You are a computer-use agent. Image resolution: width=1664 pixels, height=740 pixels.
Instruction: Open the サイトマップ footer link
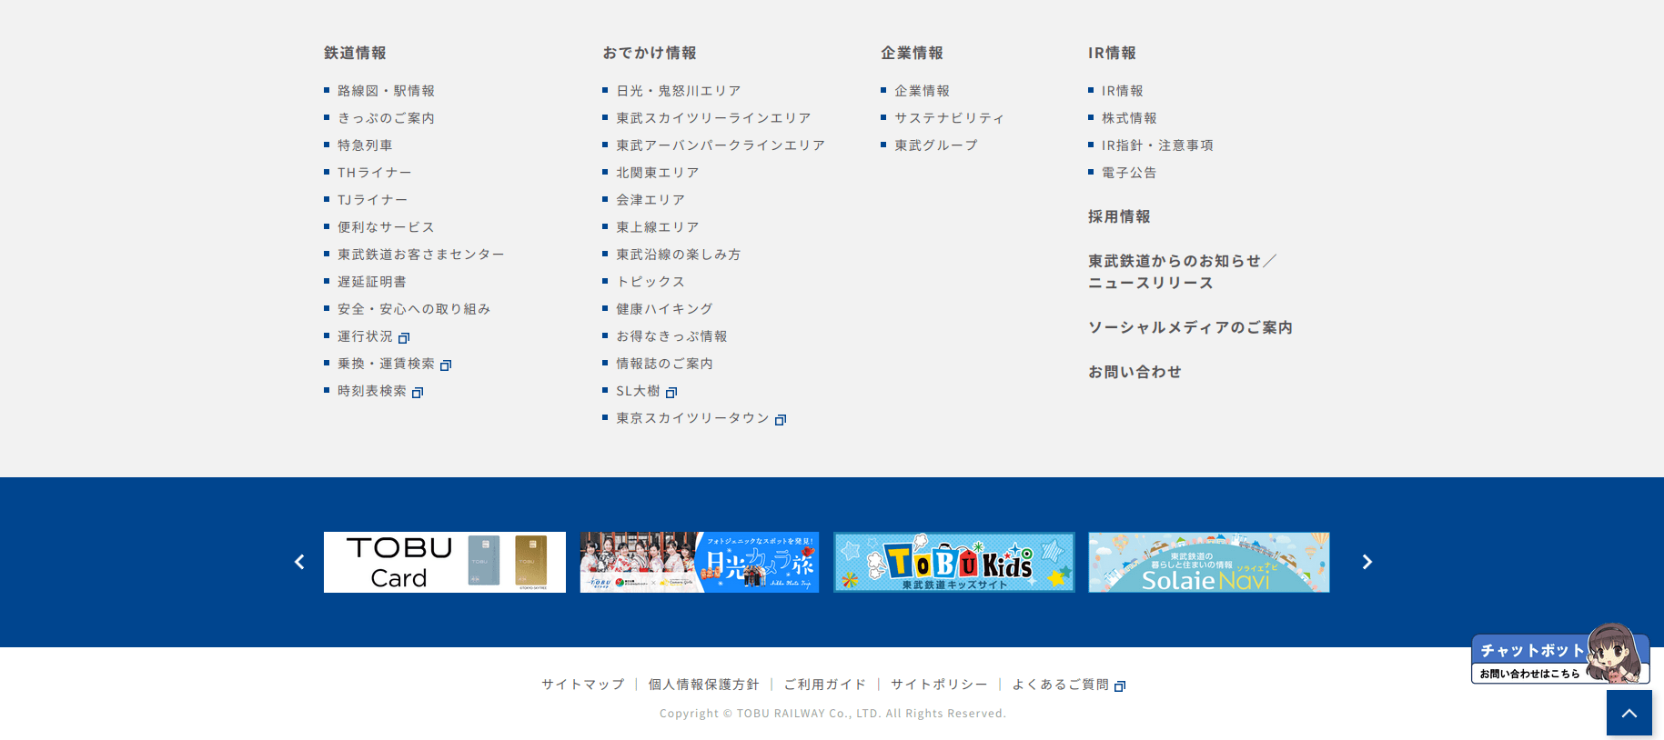pyautogui.click(x=583, y=685)
